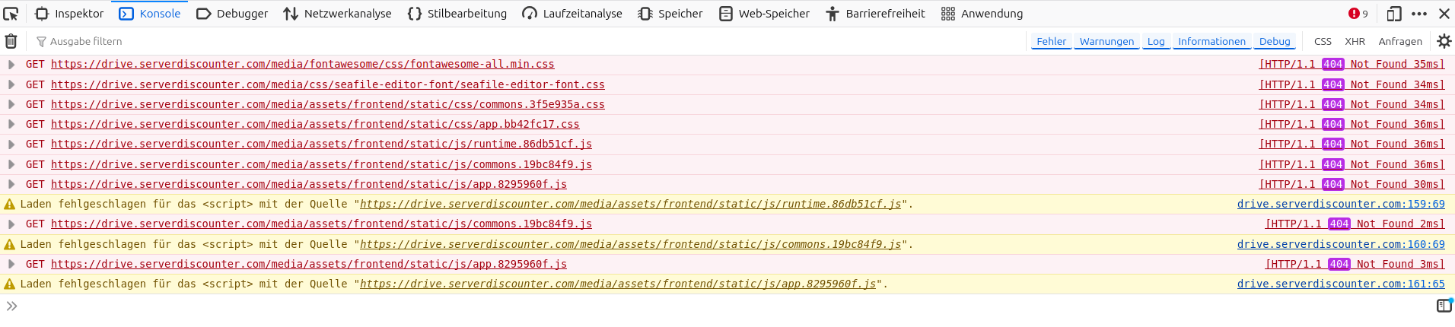Viewport: 1455px width, 327px height.
Task: Toggle the split editor sidebar icon
Action: [1444, 306]
